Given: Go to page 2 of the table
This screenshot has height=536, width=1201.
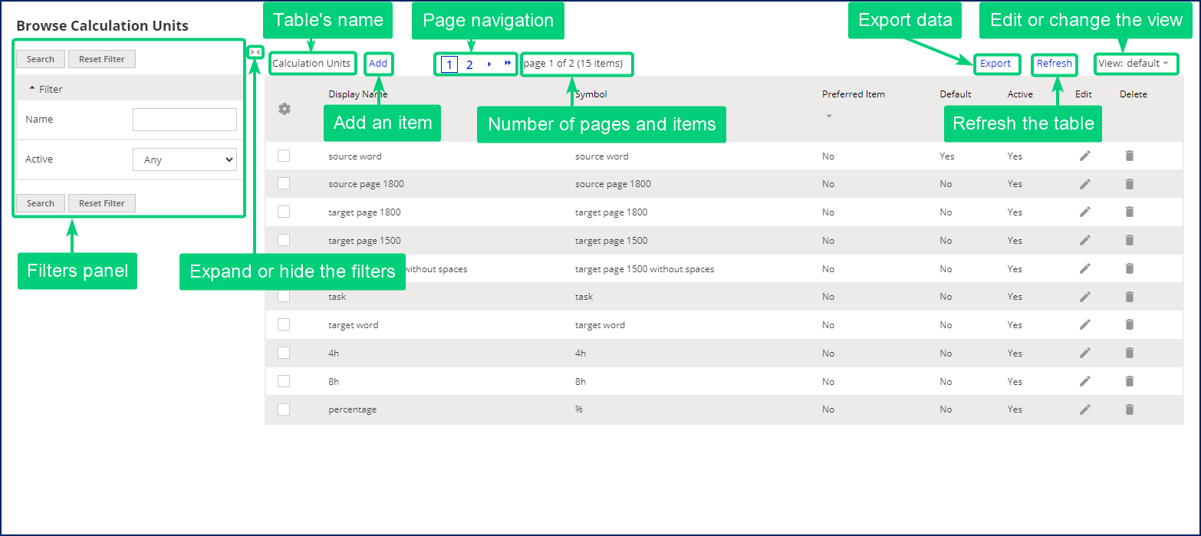Looking at the screenshot, I should click(x=469, y=64).
